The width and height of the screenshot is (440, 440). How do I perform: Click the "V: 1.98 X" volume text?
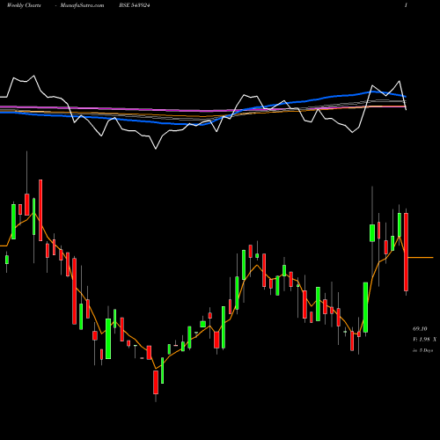[x=424, y=340]
